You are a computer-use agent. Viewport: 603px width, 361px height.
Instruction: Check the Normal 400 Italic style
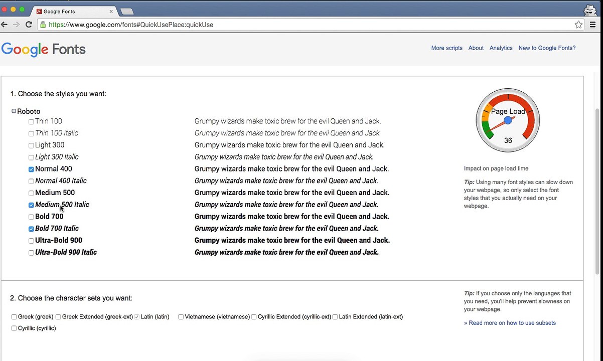(x=31, y=182)
